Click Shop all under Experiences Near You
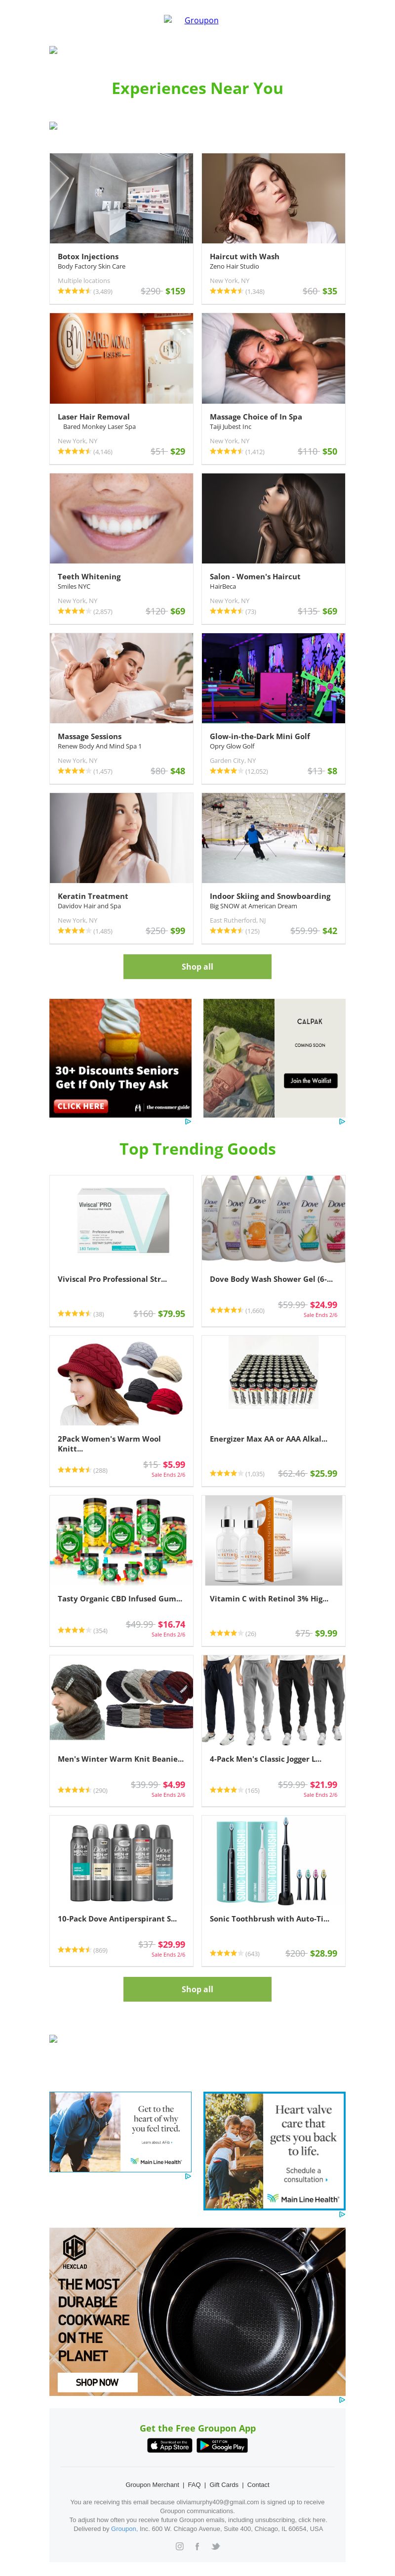Screen dimensions: 395x2576 click(x=197, y=966)
